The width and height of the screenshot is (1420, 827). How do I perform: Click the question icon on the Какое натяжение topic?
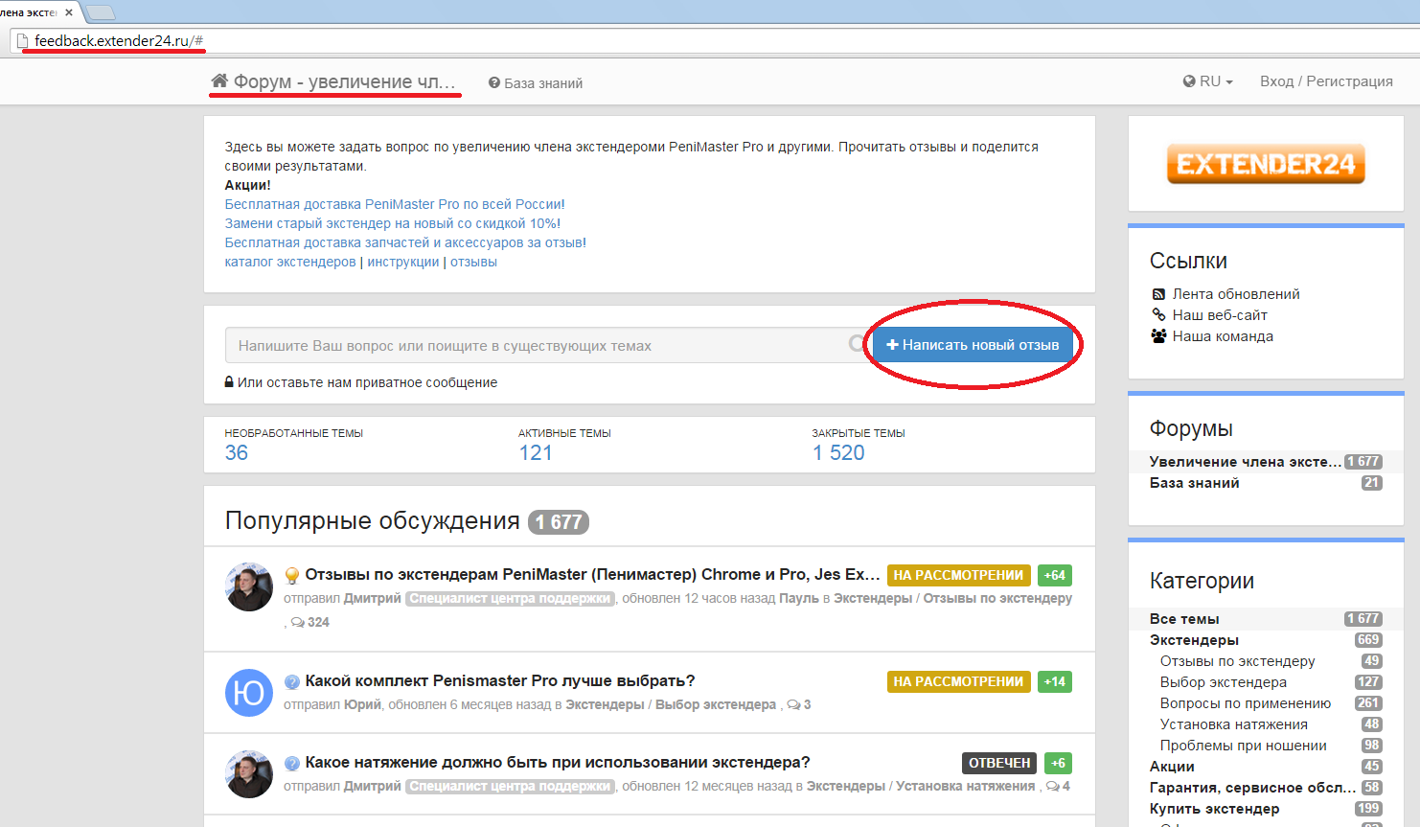pyautogui.click(x=292, y=764)
